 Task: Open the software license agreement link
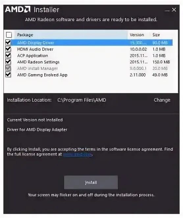point(78,155)
